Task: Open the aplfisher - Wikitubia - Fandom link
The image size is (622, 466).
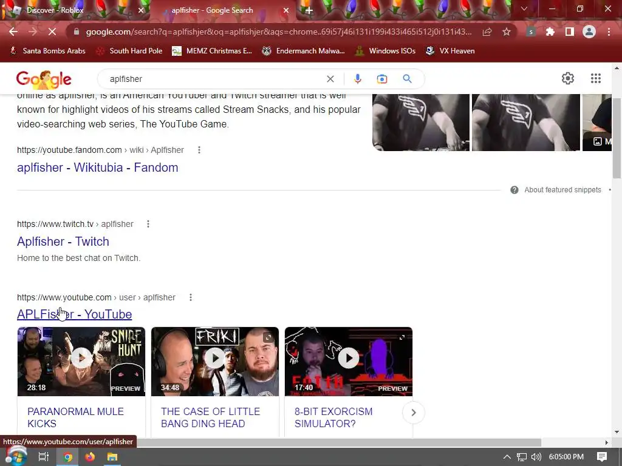Action: click(x=98, y=167)
